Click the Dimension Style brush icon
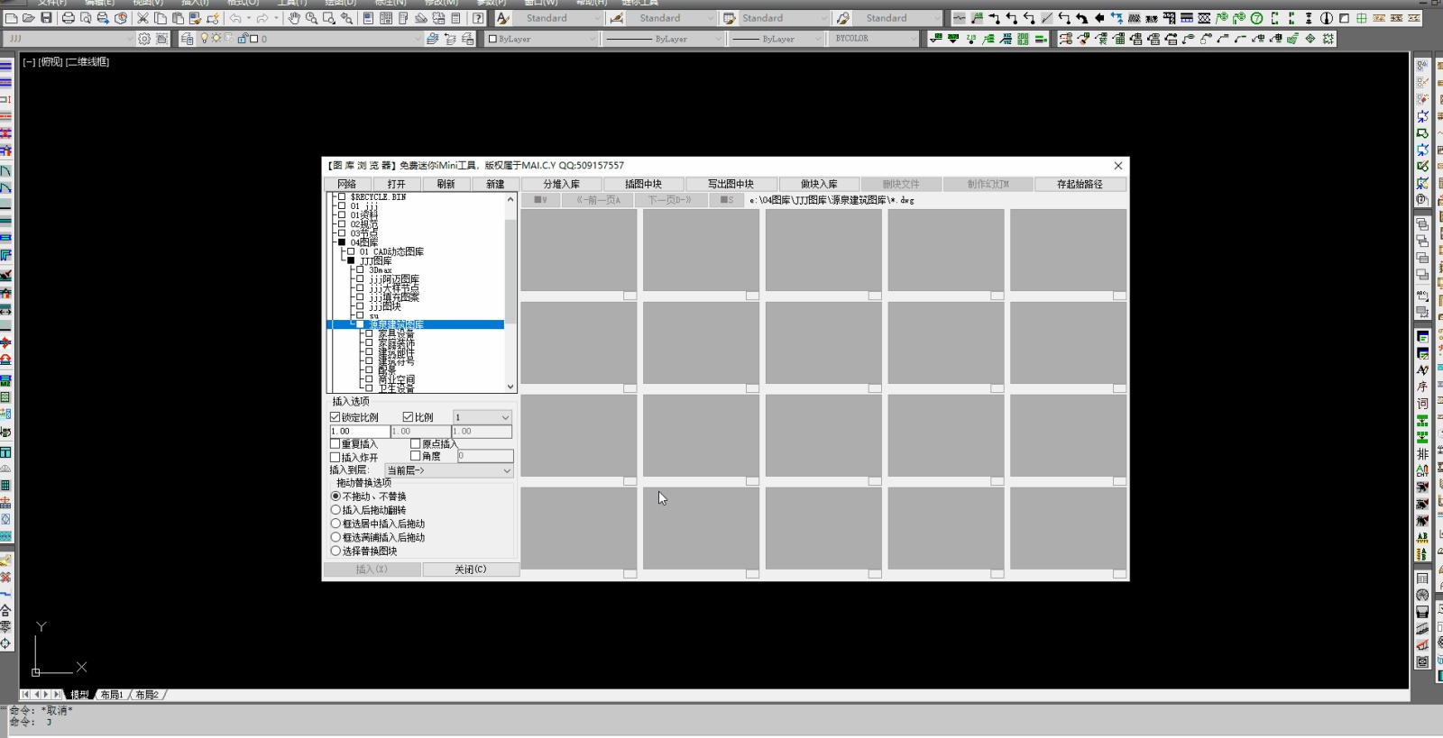The image size is (1443, 738). point(616,18)
